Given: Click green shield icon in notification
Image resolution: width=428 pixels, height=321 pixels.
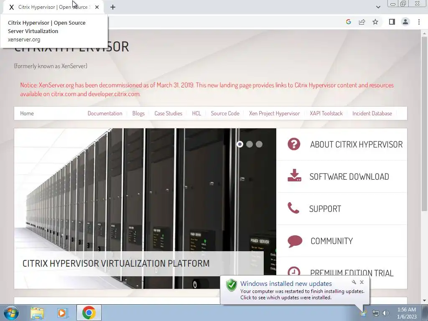Looking at the screenshot, I should pyautogui.click(x=232, y=285).
